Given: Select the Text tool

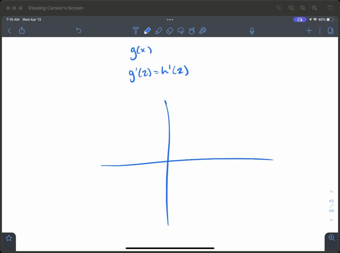Looking at the screenshot, I should 136,31.
